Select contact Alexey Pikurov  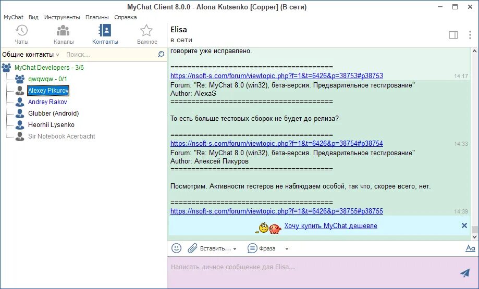click(48, 90)
